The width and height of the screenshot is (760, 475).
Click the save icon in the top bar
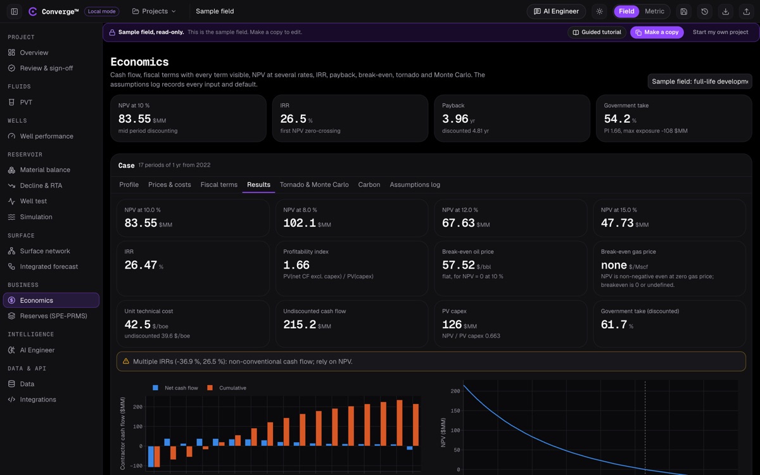click(x=684, y=11)
